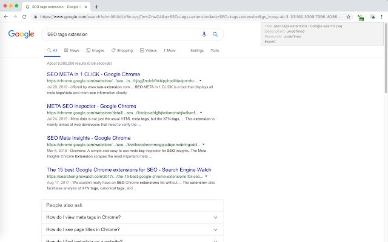Click the browser forward arrow
Screen dimensions: 388x242
tap(15, 17)
